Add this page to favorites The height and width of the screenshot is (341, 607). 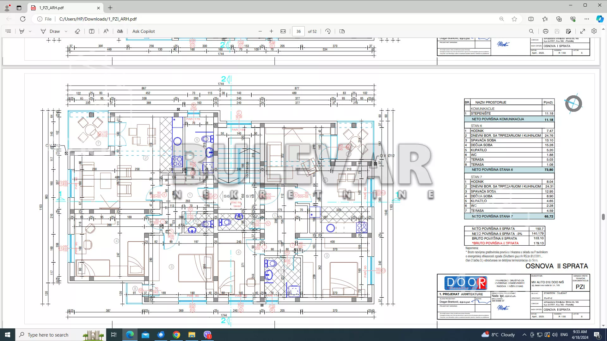pos(514,19)
